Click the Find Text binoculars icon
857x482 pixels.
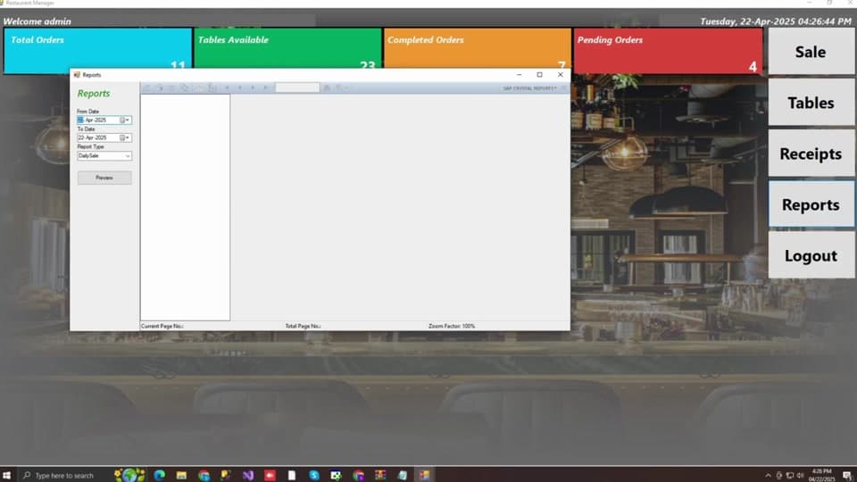pyautogui.click(x=327, y=87)
